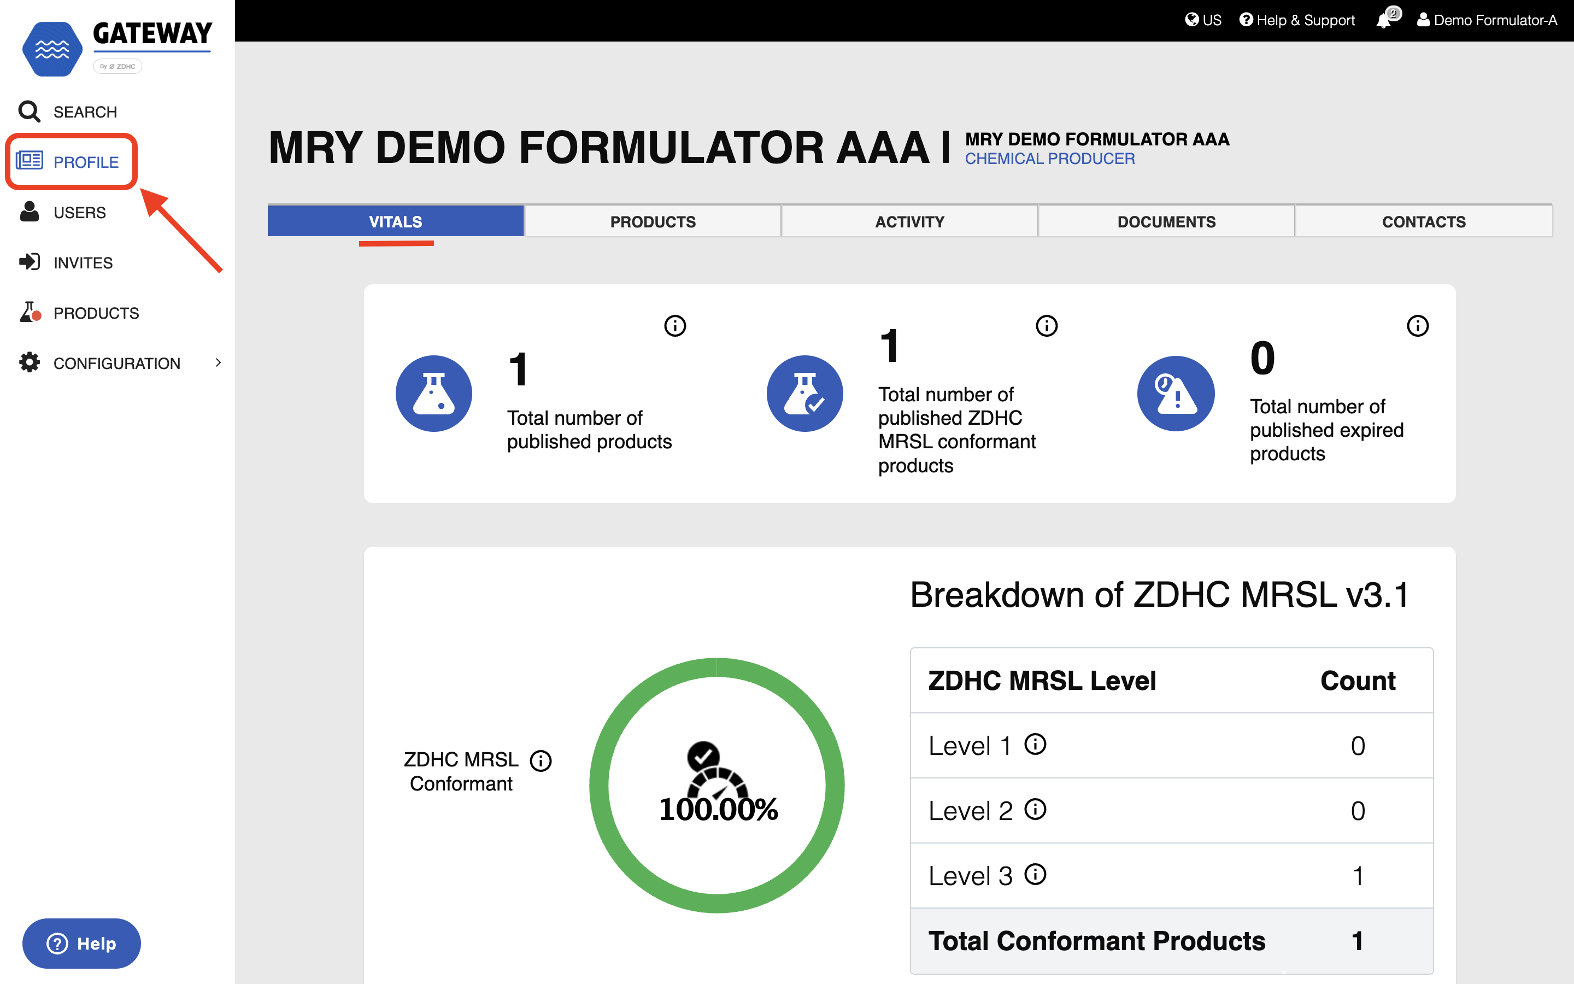The width and height of the screenshot is (1574, 984).
Task: Click the Breakdown of ZDHC MRSL v3.1 heading
Action: click(1159, 595)
